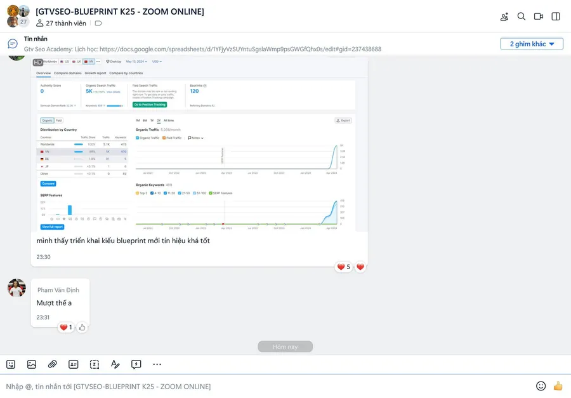Capture a screenshot with the Z icon
571x398 pixels.
pyautogui.click(x=95, y=364)
